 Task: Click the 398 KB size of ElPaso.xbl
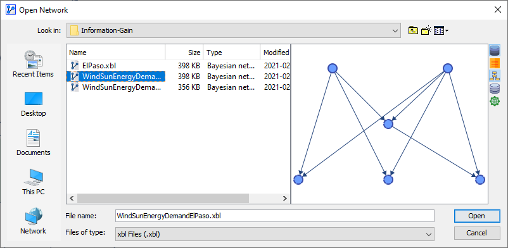coord(189,66)
